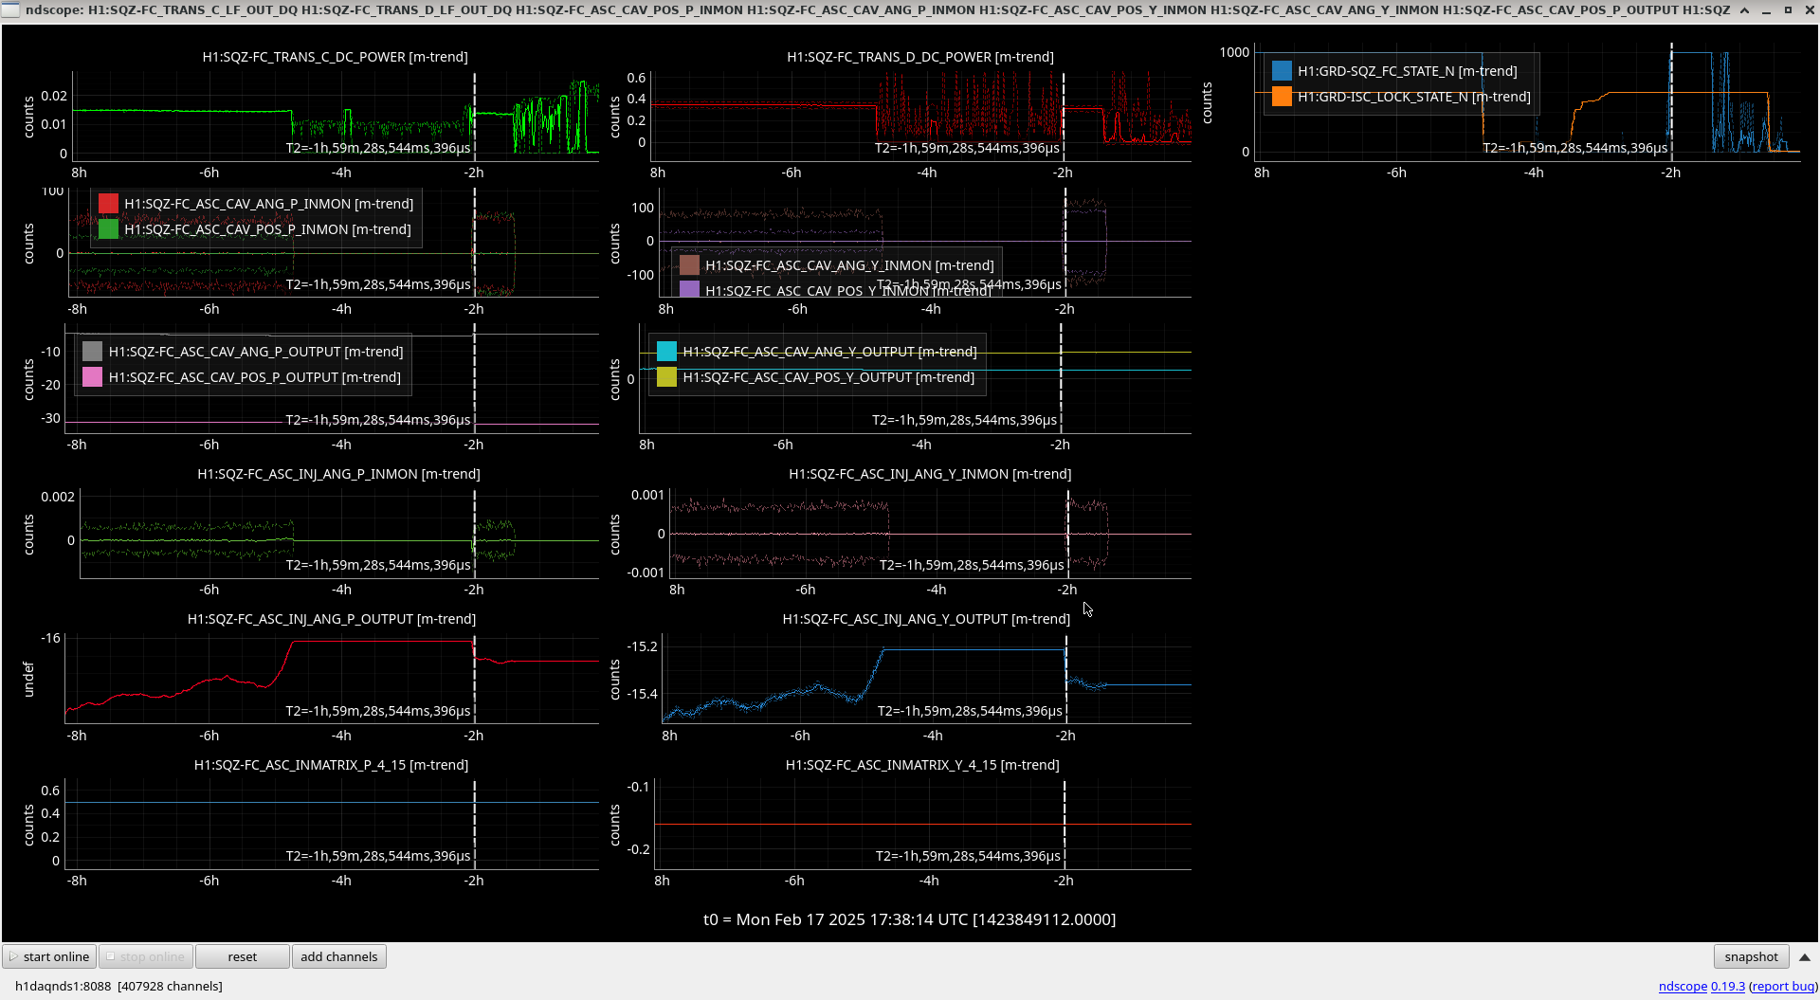The width and height of the screenshot is (1820, 1000).
Task: Click the red ANG_P_INMON legend swatch
Action: [108, 204]
